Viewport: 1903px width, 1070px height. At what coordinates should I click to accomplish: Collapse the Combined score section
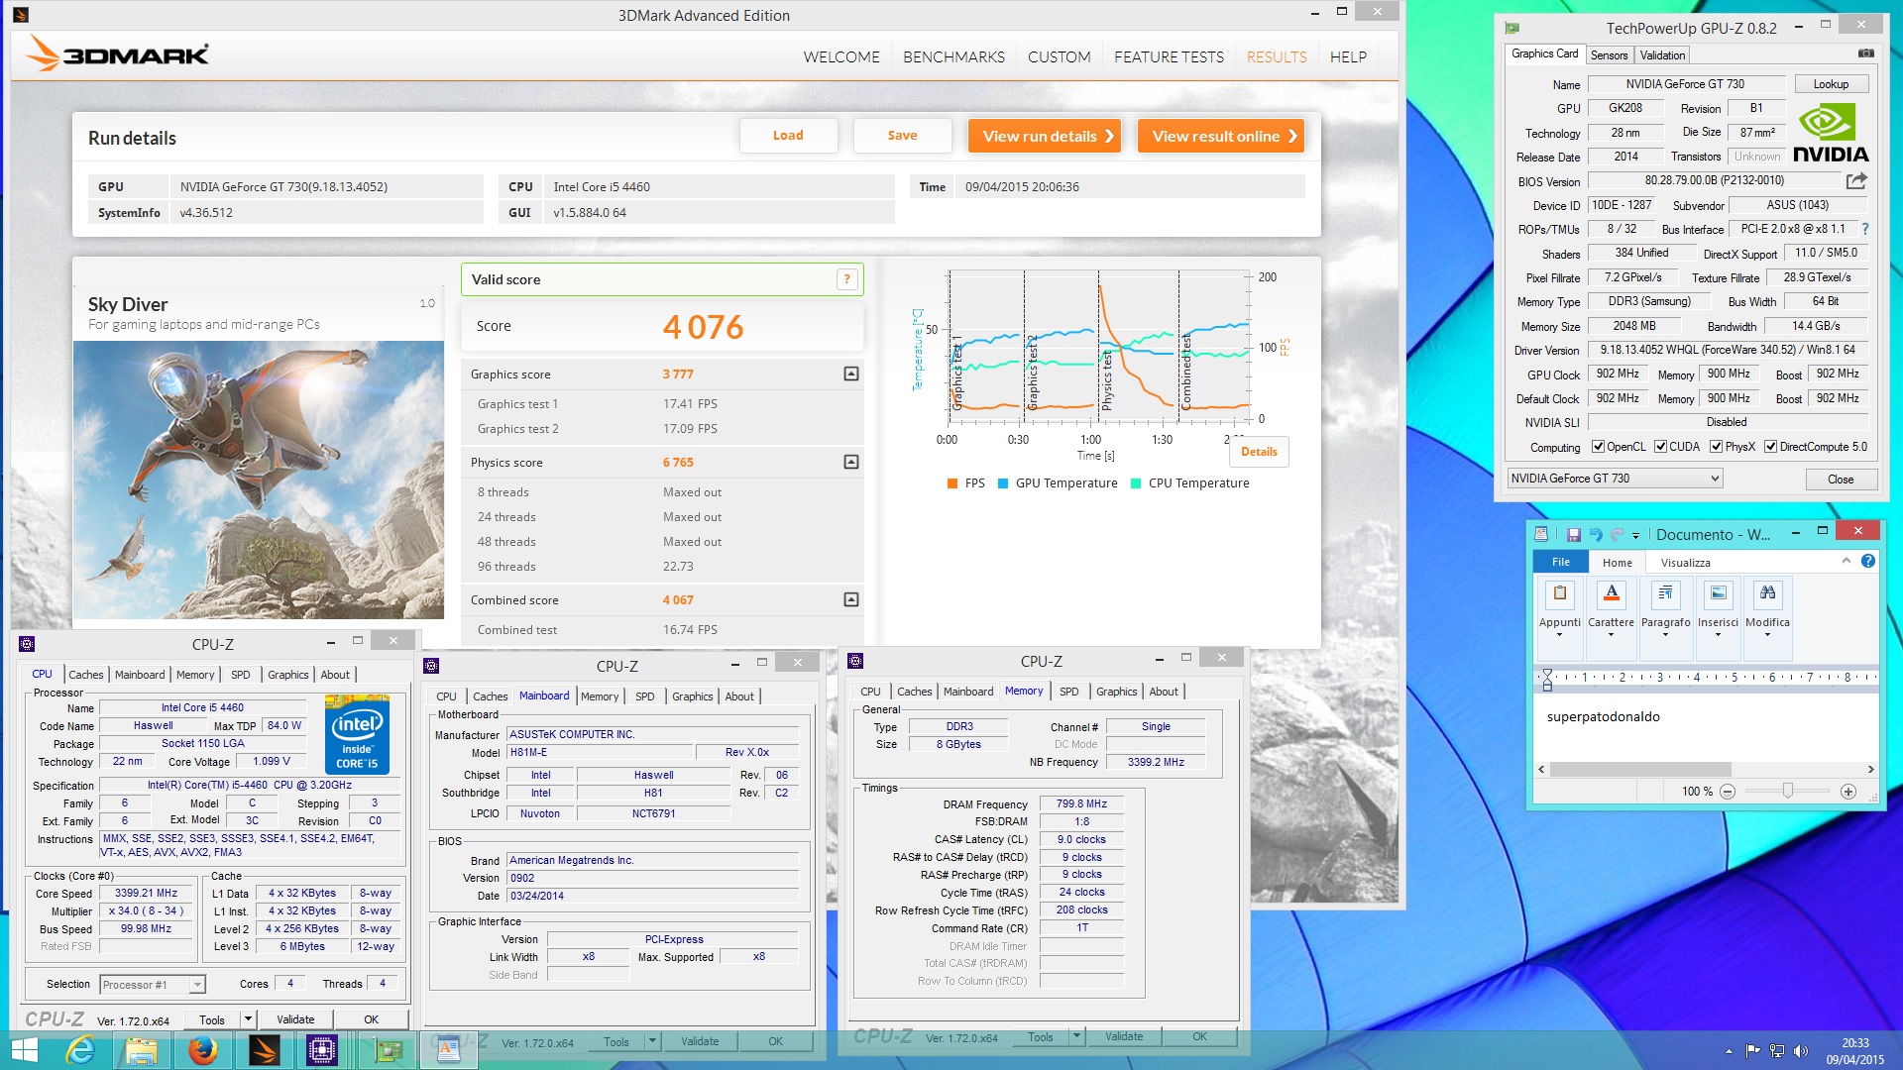850,599
